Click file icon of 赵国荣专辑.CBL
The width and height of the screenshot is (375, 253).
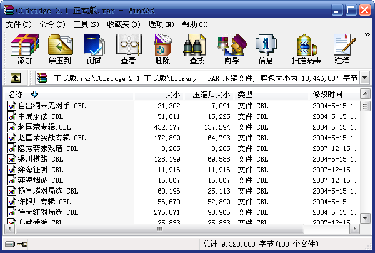point(12,127)
